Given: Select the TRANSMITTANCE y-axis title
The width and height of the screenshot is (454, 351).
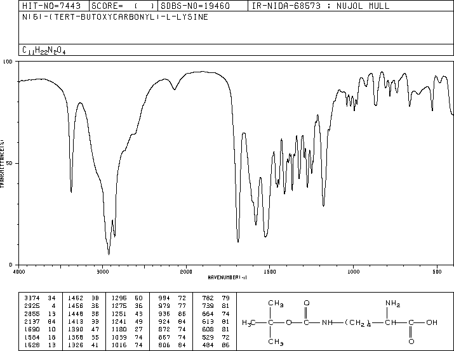Looking at the screenshot, I should [2, 164].
